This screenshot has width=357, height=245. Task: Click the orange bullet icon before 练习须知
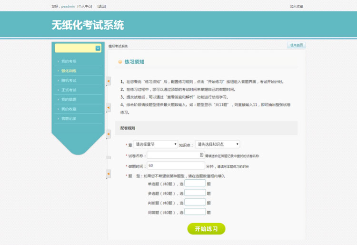120,62
